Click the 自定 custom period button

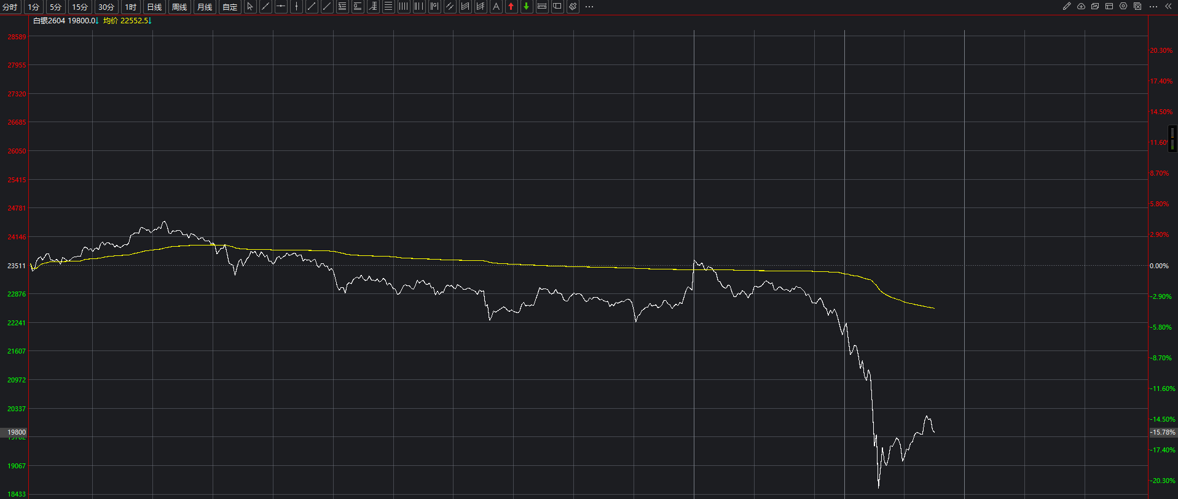(230, 7)
